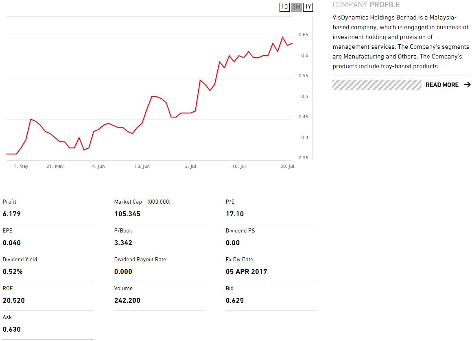Click the 2. Jul date label
The width and height of the screenshot is (472, 341).
click(190, 166)
